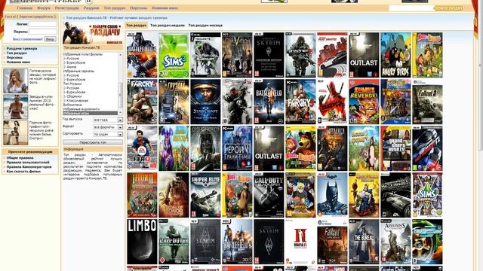The height and width of the screenshot is (271, 483).
Task: Open the Dishonored masked face cover
Action: tap(205, 148)
